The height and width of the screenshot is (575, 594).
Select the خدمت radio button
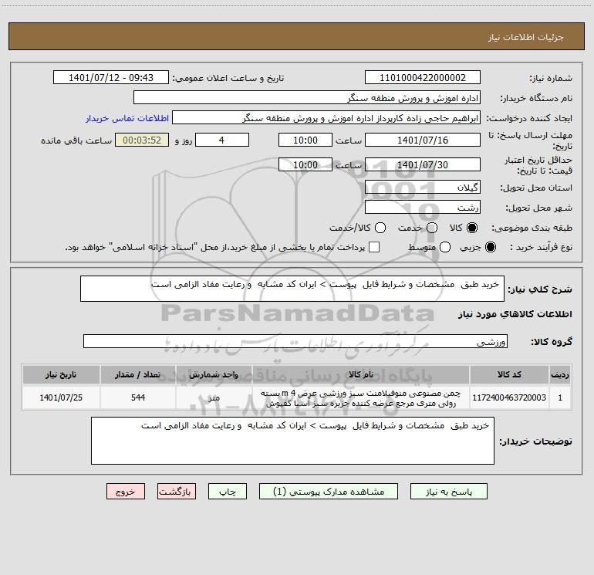tap(432, 228)
